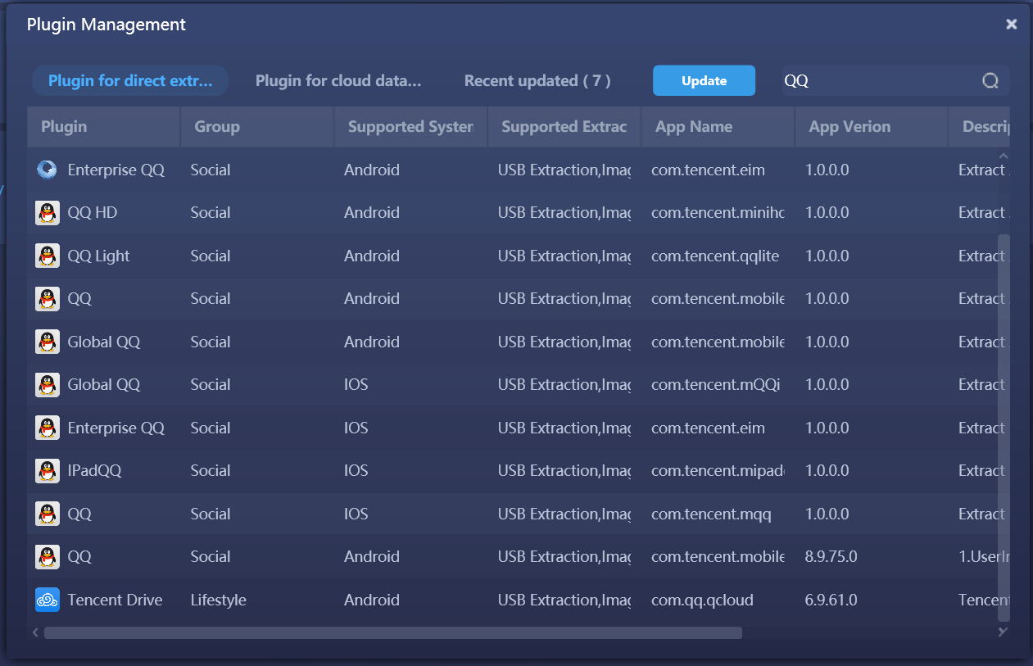
Task: Click Android system cell in Tencent Drive row
Action: pyautogui.click(x=372, y=600)
